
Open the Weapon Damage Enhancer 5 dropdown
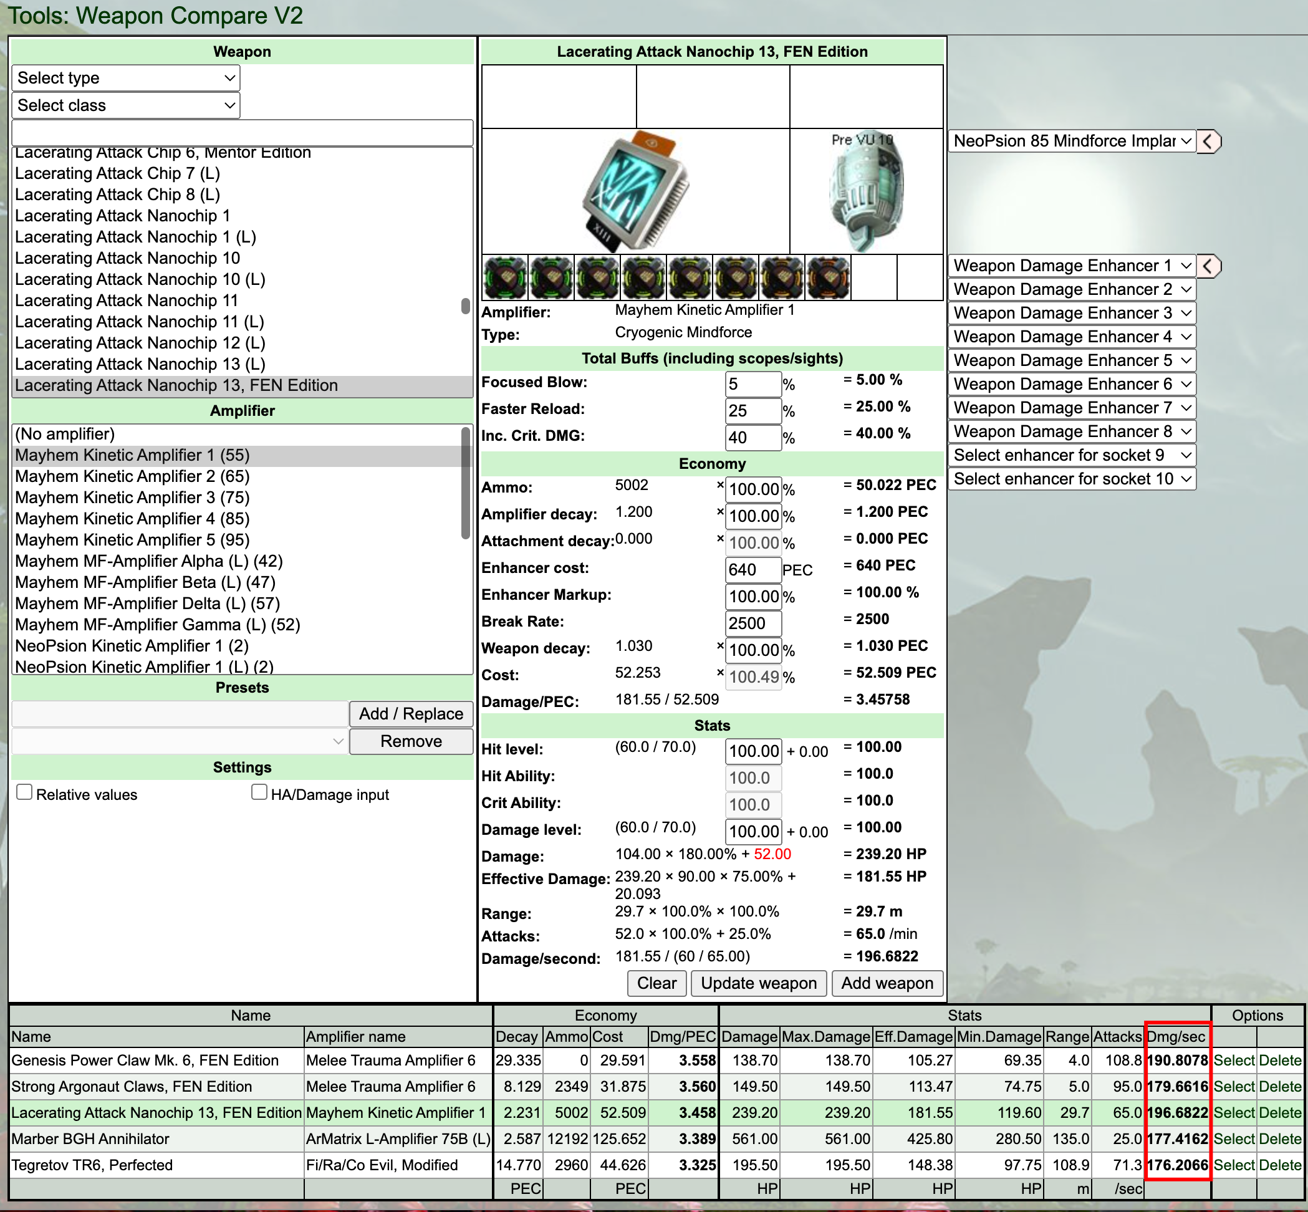(x=1072, y=360)
